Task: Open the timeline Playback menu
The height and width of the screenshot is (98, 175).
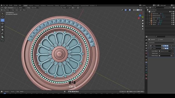Action: point(7,91)
